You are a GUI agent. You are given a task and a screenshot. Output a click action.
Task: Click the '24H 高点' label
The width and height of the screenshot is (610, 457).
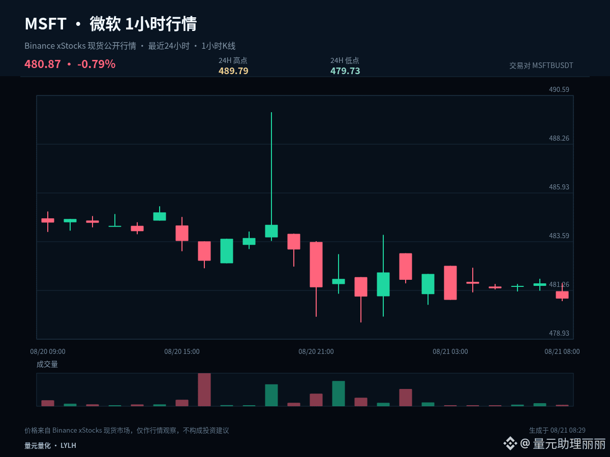(x=233, y=60)
